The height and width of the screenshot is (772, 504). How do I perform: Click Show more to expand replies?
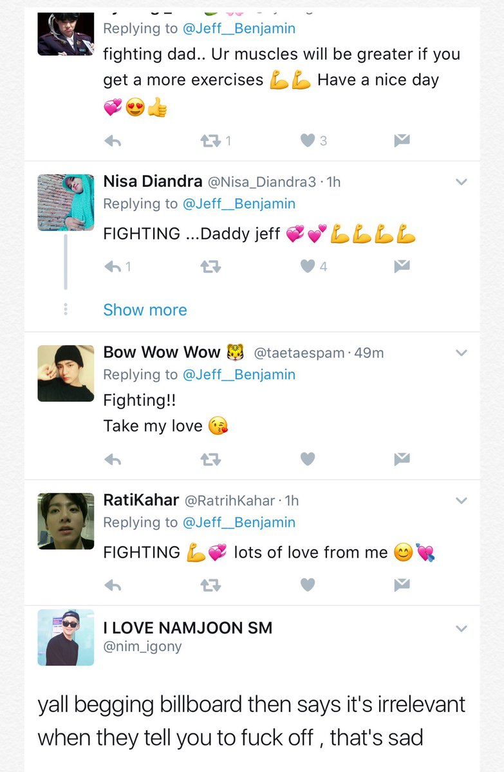(x=145, y=310)
